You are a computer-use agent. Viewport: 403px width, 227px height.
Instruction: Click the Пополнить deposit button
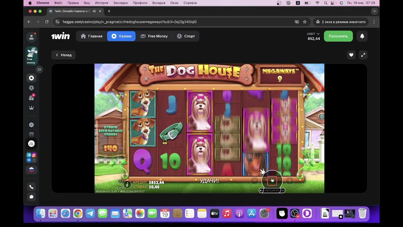pyautogui.click(x=338, y=36)
